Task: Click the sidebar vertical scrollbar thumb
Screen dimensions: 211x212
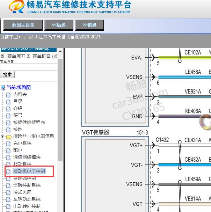Action: (x=60, y=110)
